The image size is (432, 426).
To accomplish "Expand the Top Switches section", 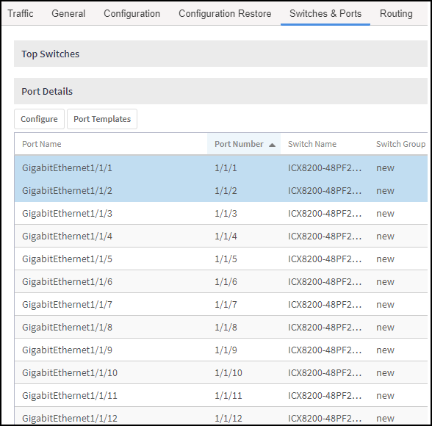I will pyautogui.click(x=220, y=54).
